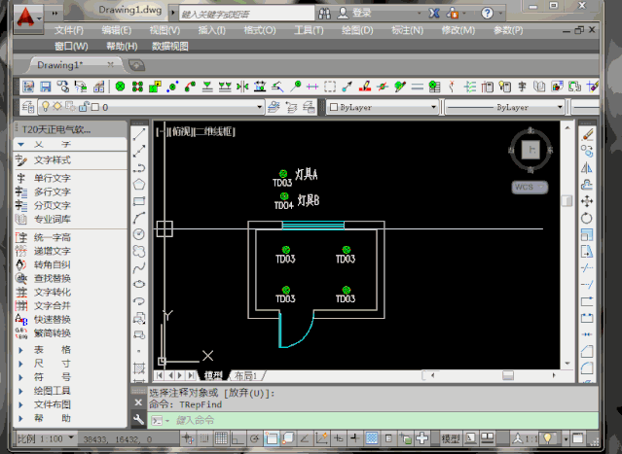
Task: Click the vertical scrollbar thumb of drawing area
Action: (x=567, y=201)
